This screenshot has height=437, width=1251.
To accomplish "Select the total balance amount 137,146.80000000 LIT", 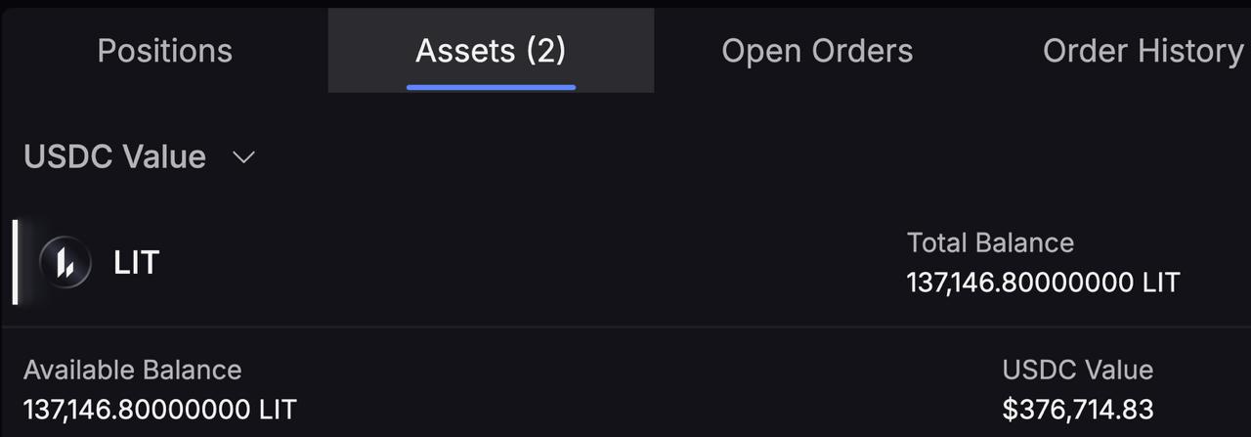I will (1043, 284).
